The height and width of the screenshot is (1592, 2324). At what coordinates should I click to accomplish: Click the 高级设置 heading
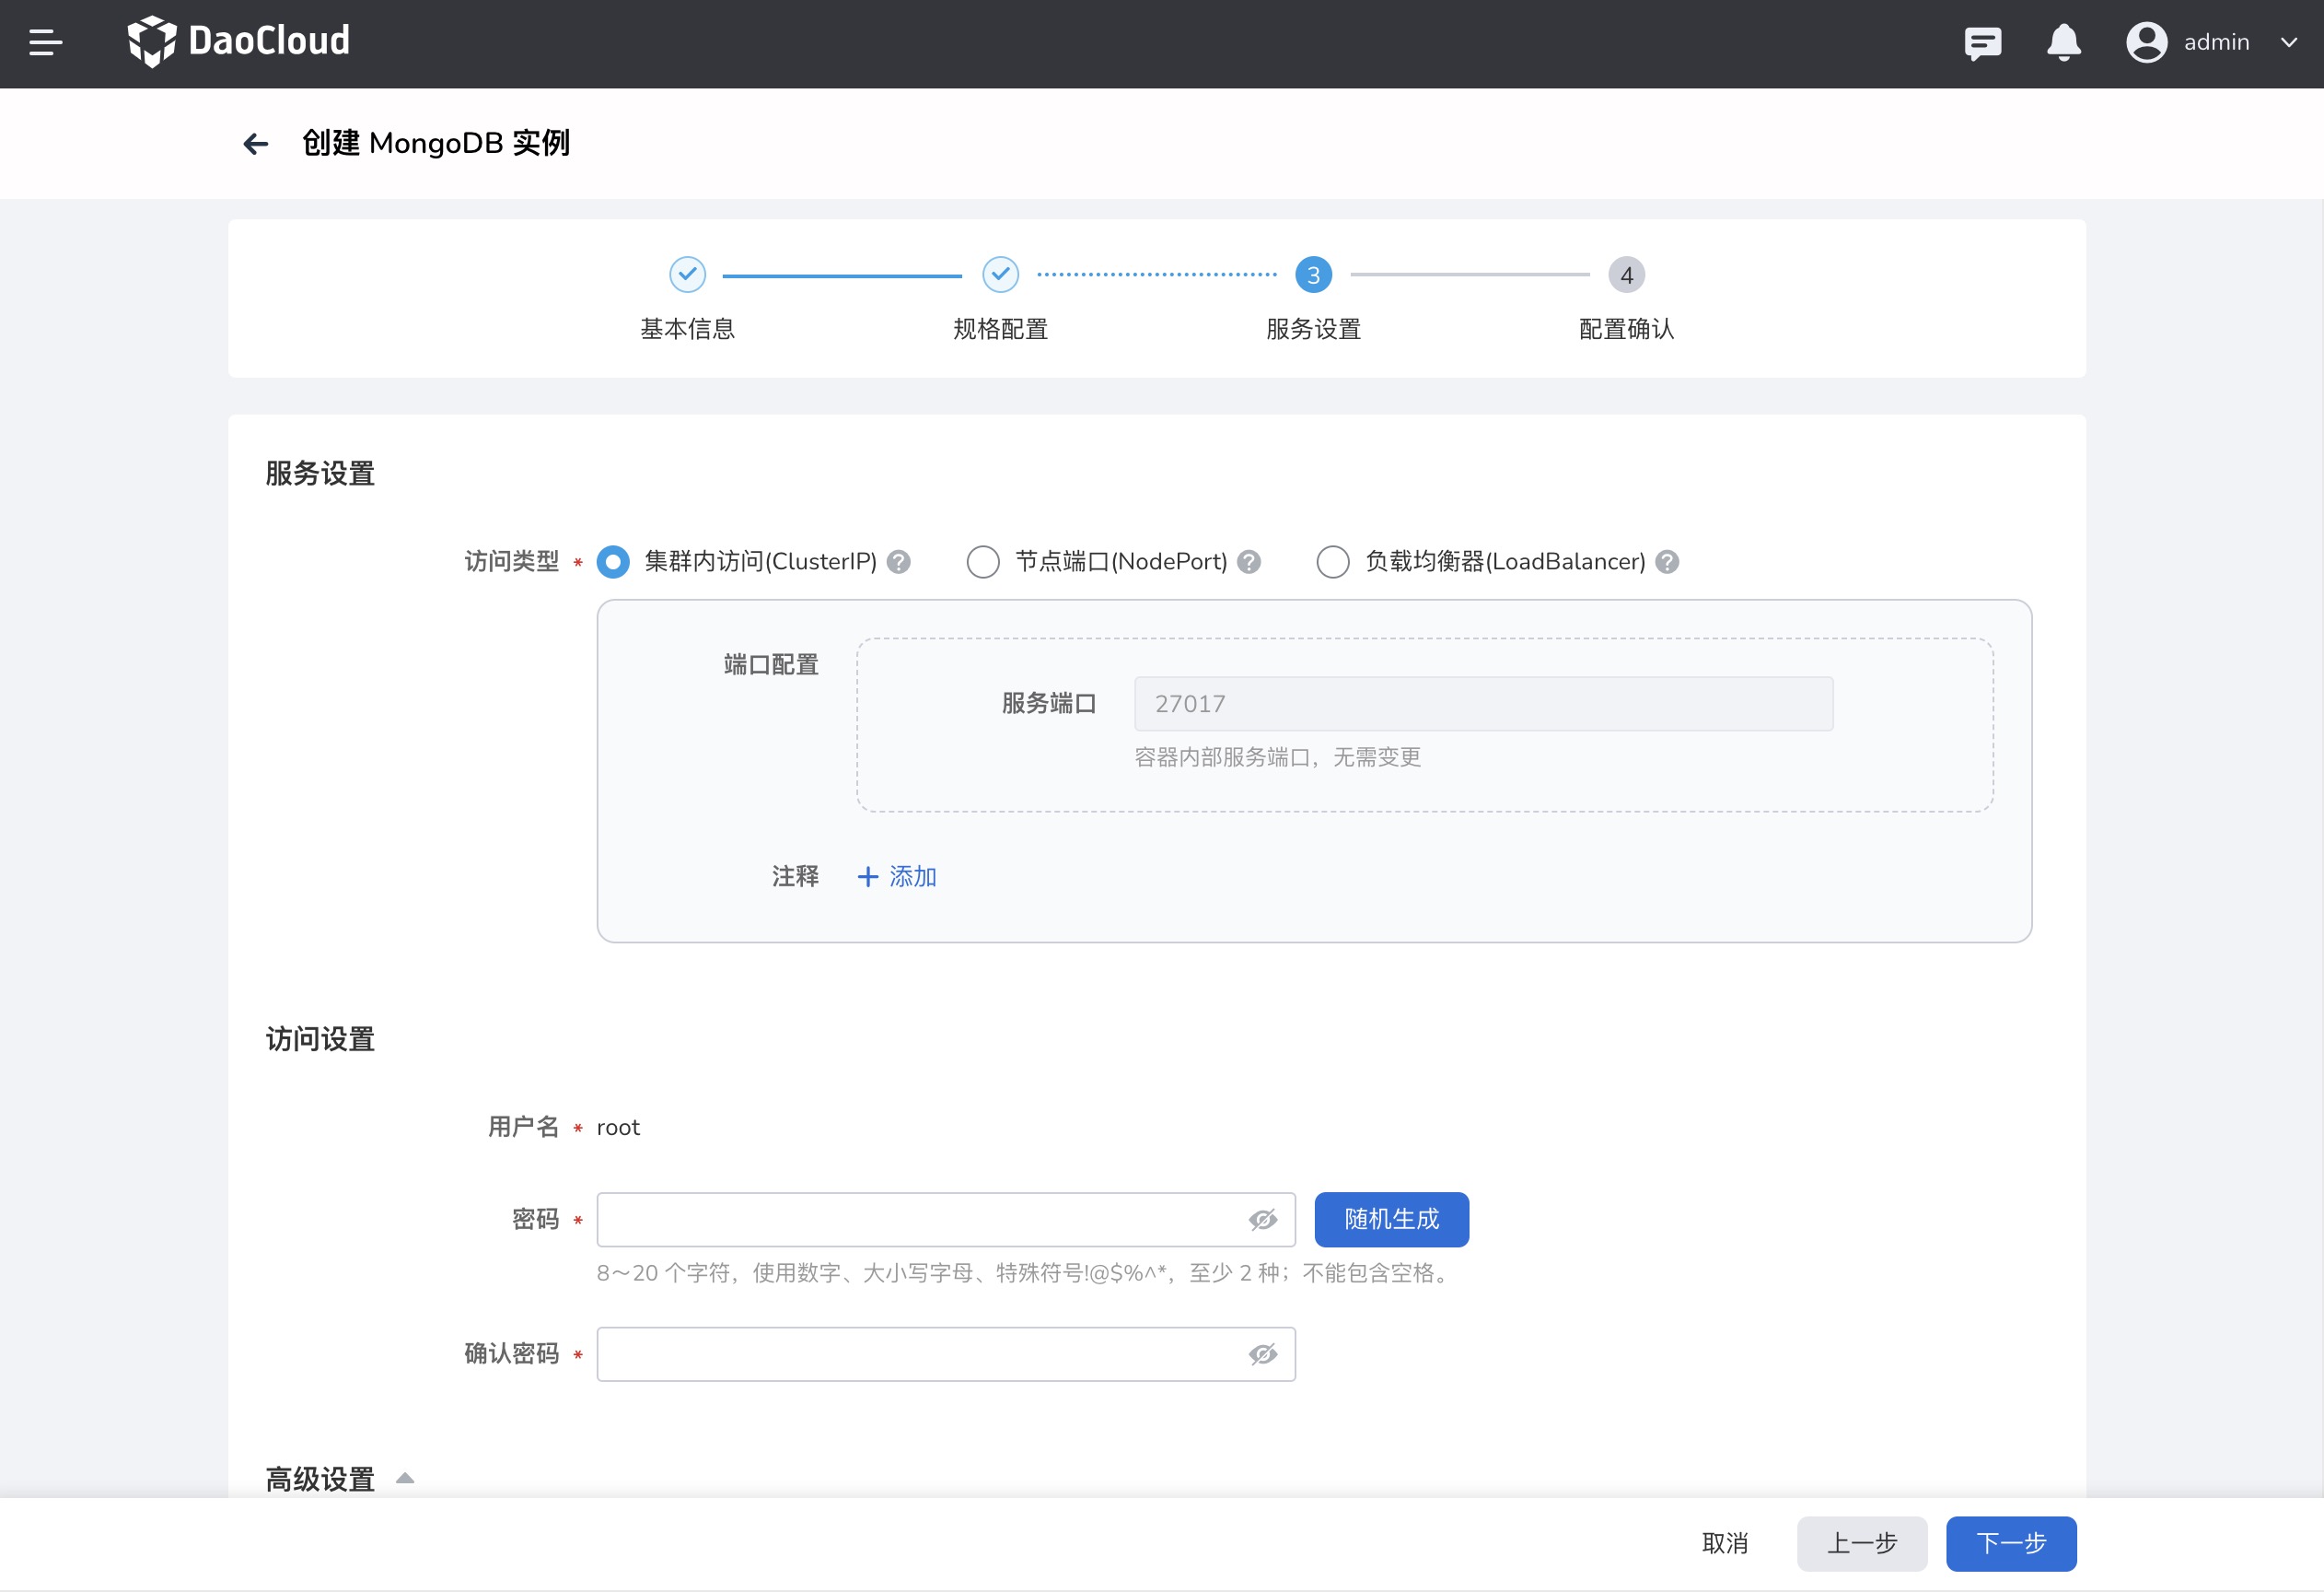tap(320, 1479)
